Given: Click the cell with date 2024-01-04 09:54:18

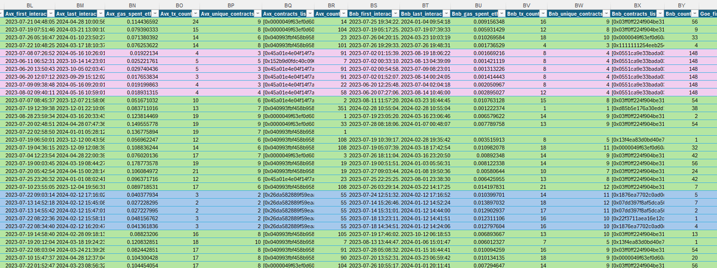Looking at the screenshot, I should coord(426,21).
